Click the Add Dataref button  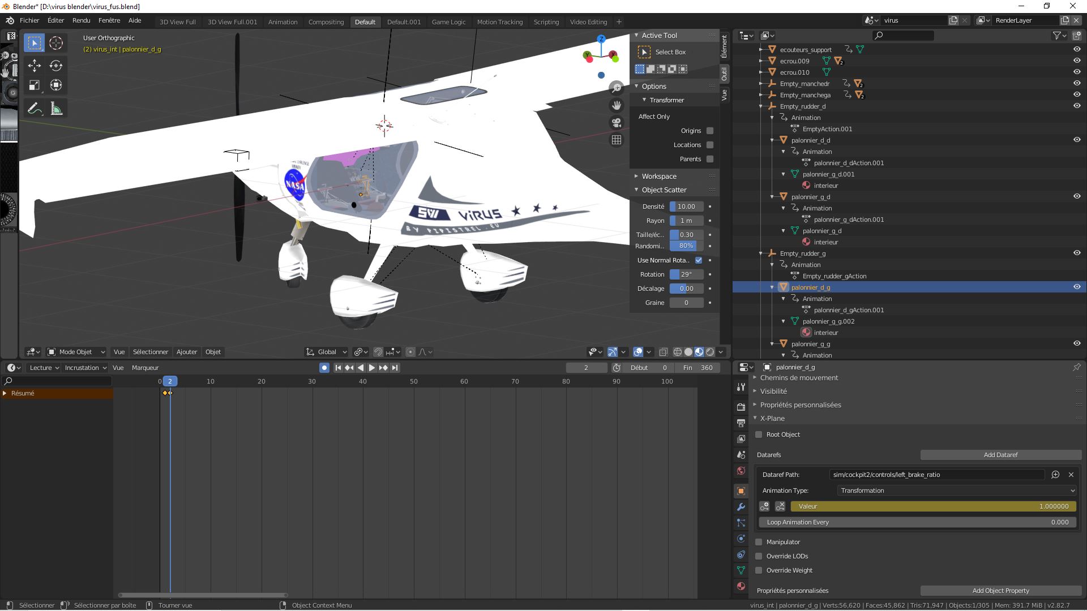(1000, 454)
